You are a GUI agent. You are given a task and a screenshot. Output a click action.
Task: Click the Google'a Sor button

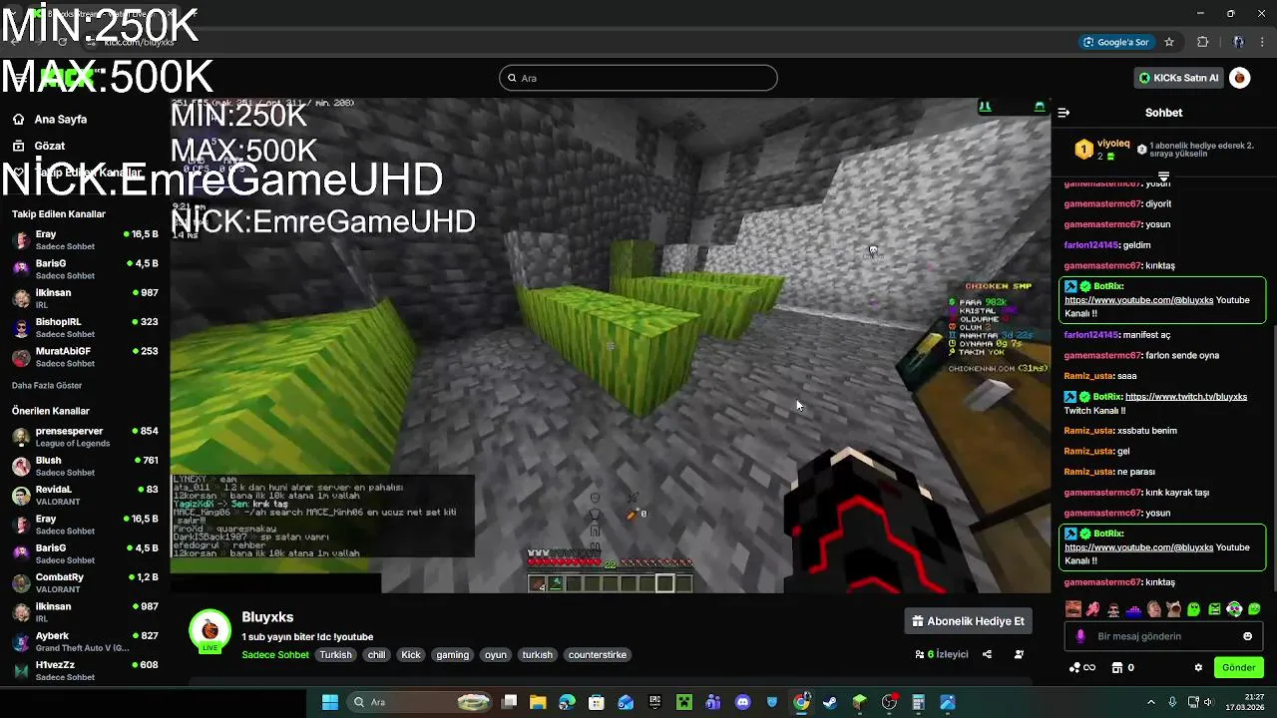1116,42
